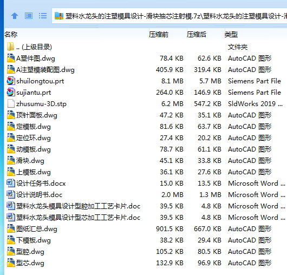Click the 8.1 MB size of shuilongtou.prt

click(172, 81)
